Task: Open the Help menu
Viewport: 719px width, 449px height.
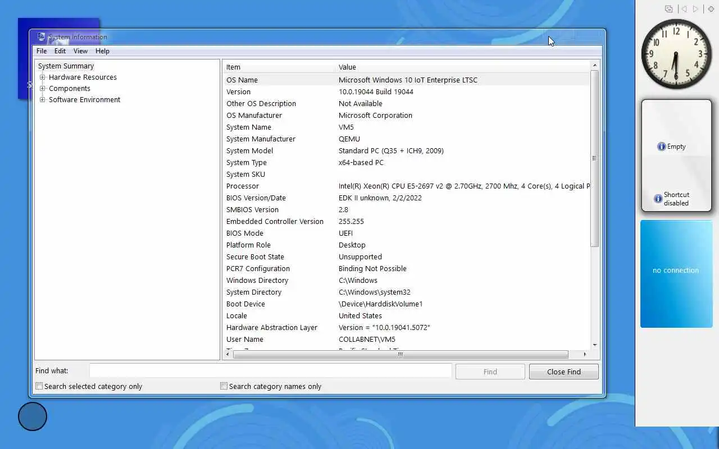Action: tap(102, 51)
